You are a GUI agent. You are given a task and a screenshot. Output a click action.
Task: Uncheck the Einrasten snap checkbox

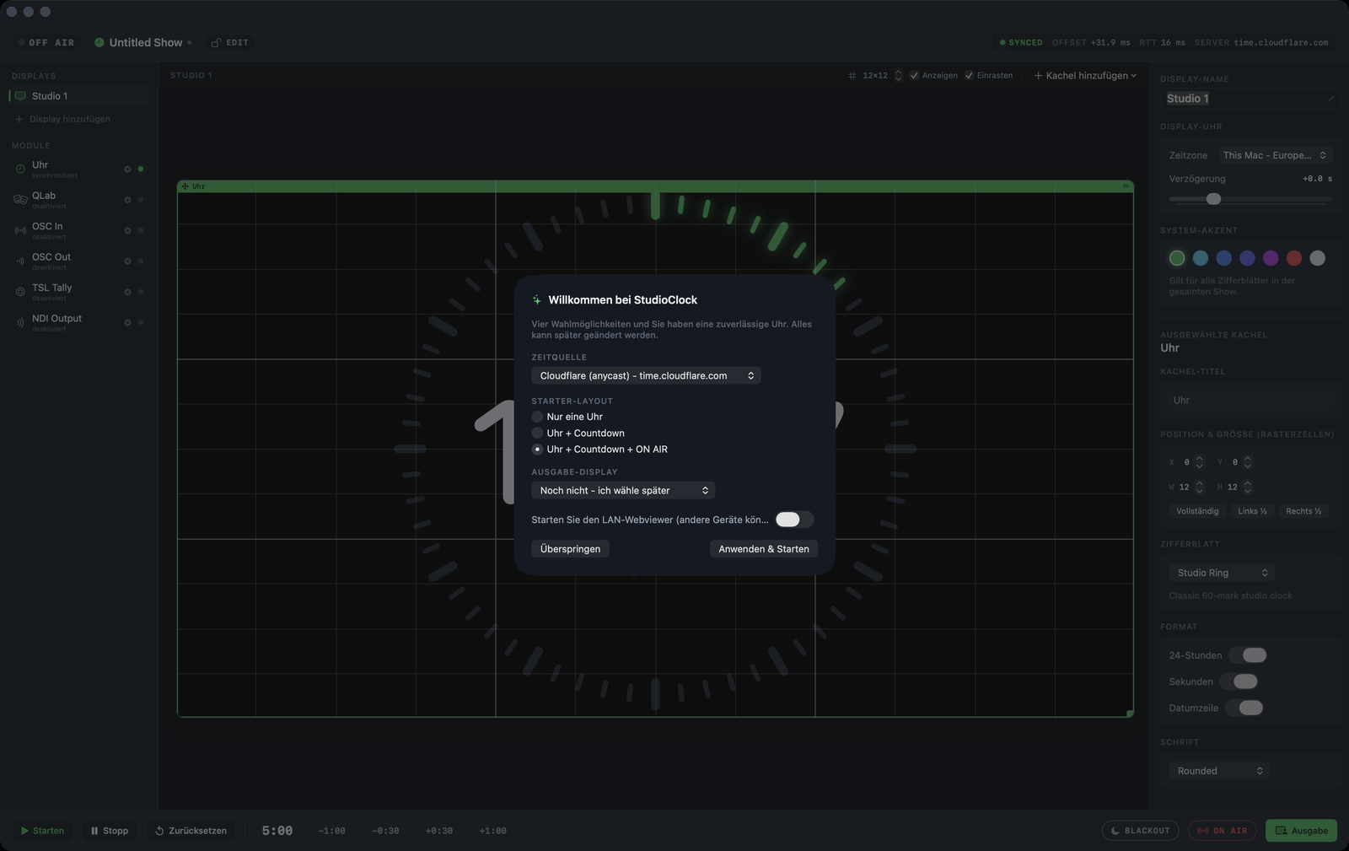[x=970, y=76]
